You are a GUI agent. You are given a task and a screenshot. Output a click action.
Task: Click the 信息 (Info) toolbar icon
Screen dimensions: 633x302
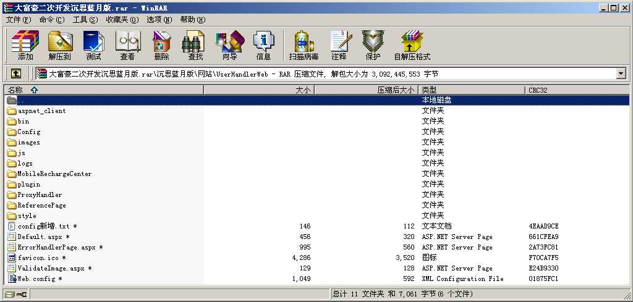263,45
